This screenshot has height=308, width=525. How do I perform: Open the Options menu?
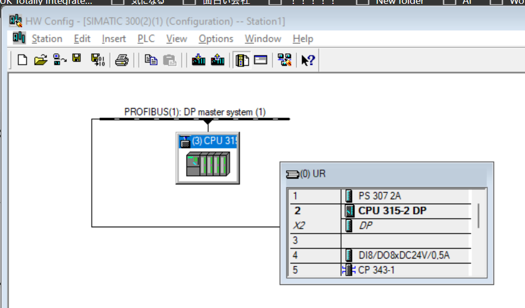click(216, 39)
